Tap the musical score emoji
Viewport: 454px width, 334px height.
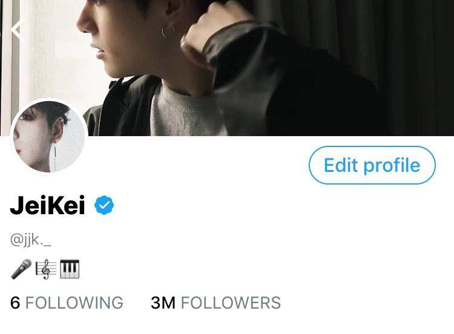point(46,269)
